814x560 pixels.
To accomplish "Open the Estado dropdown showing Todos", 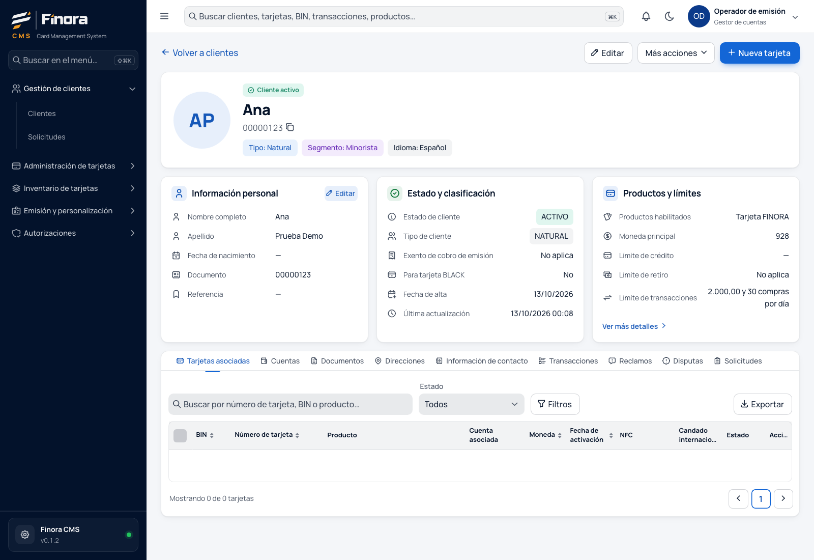I will click(472, 404).
